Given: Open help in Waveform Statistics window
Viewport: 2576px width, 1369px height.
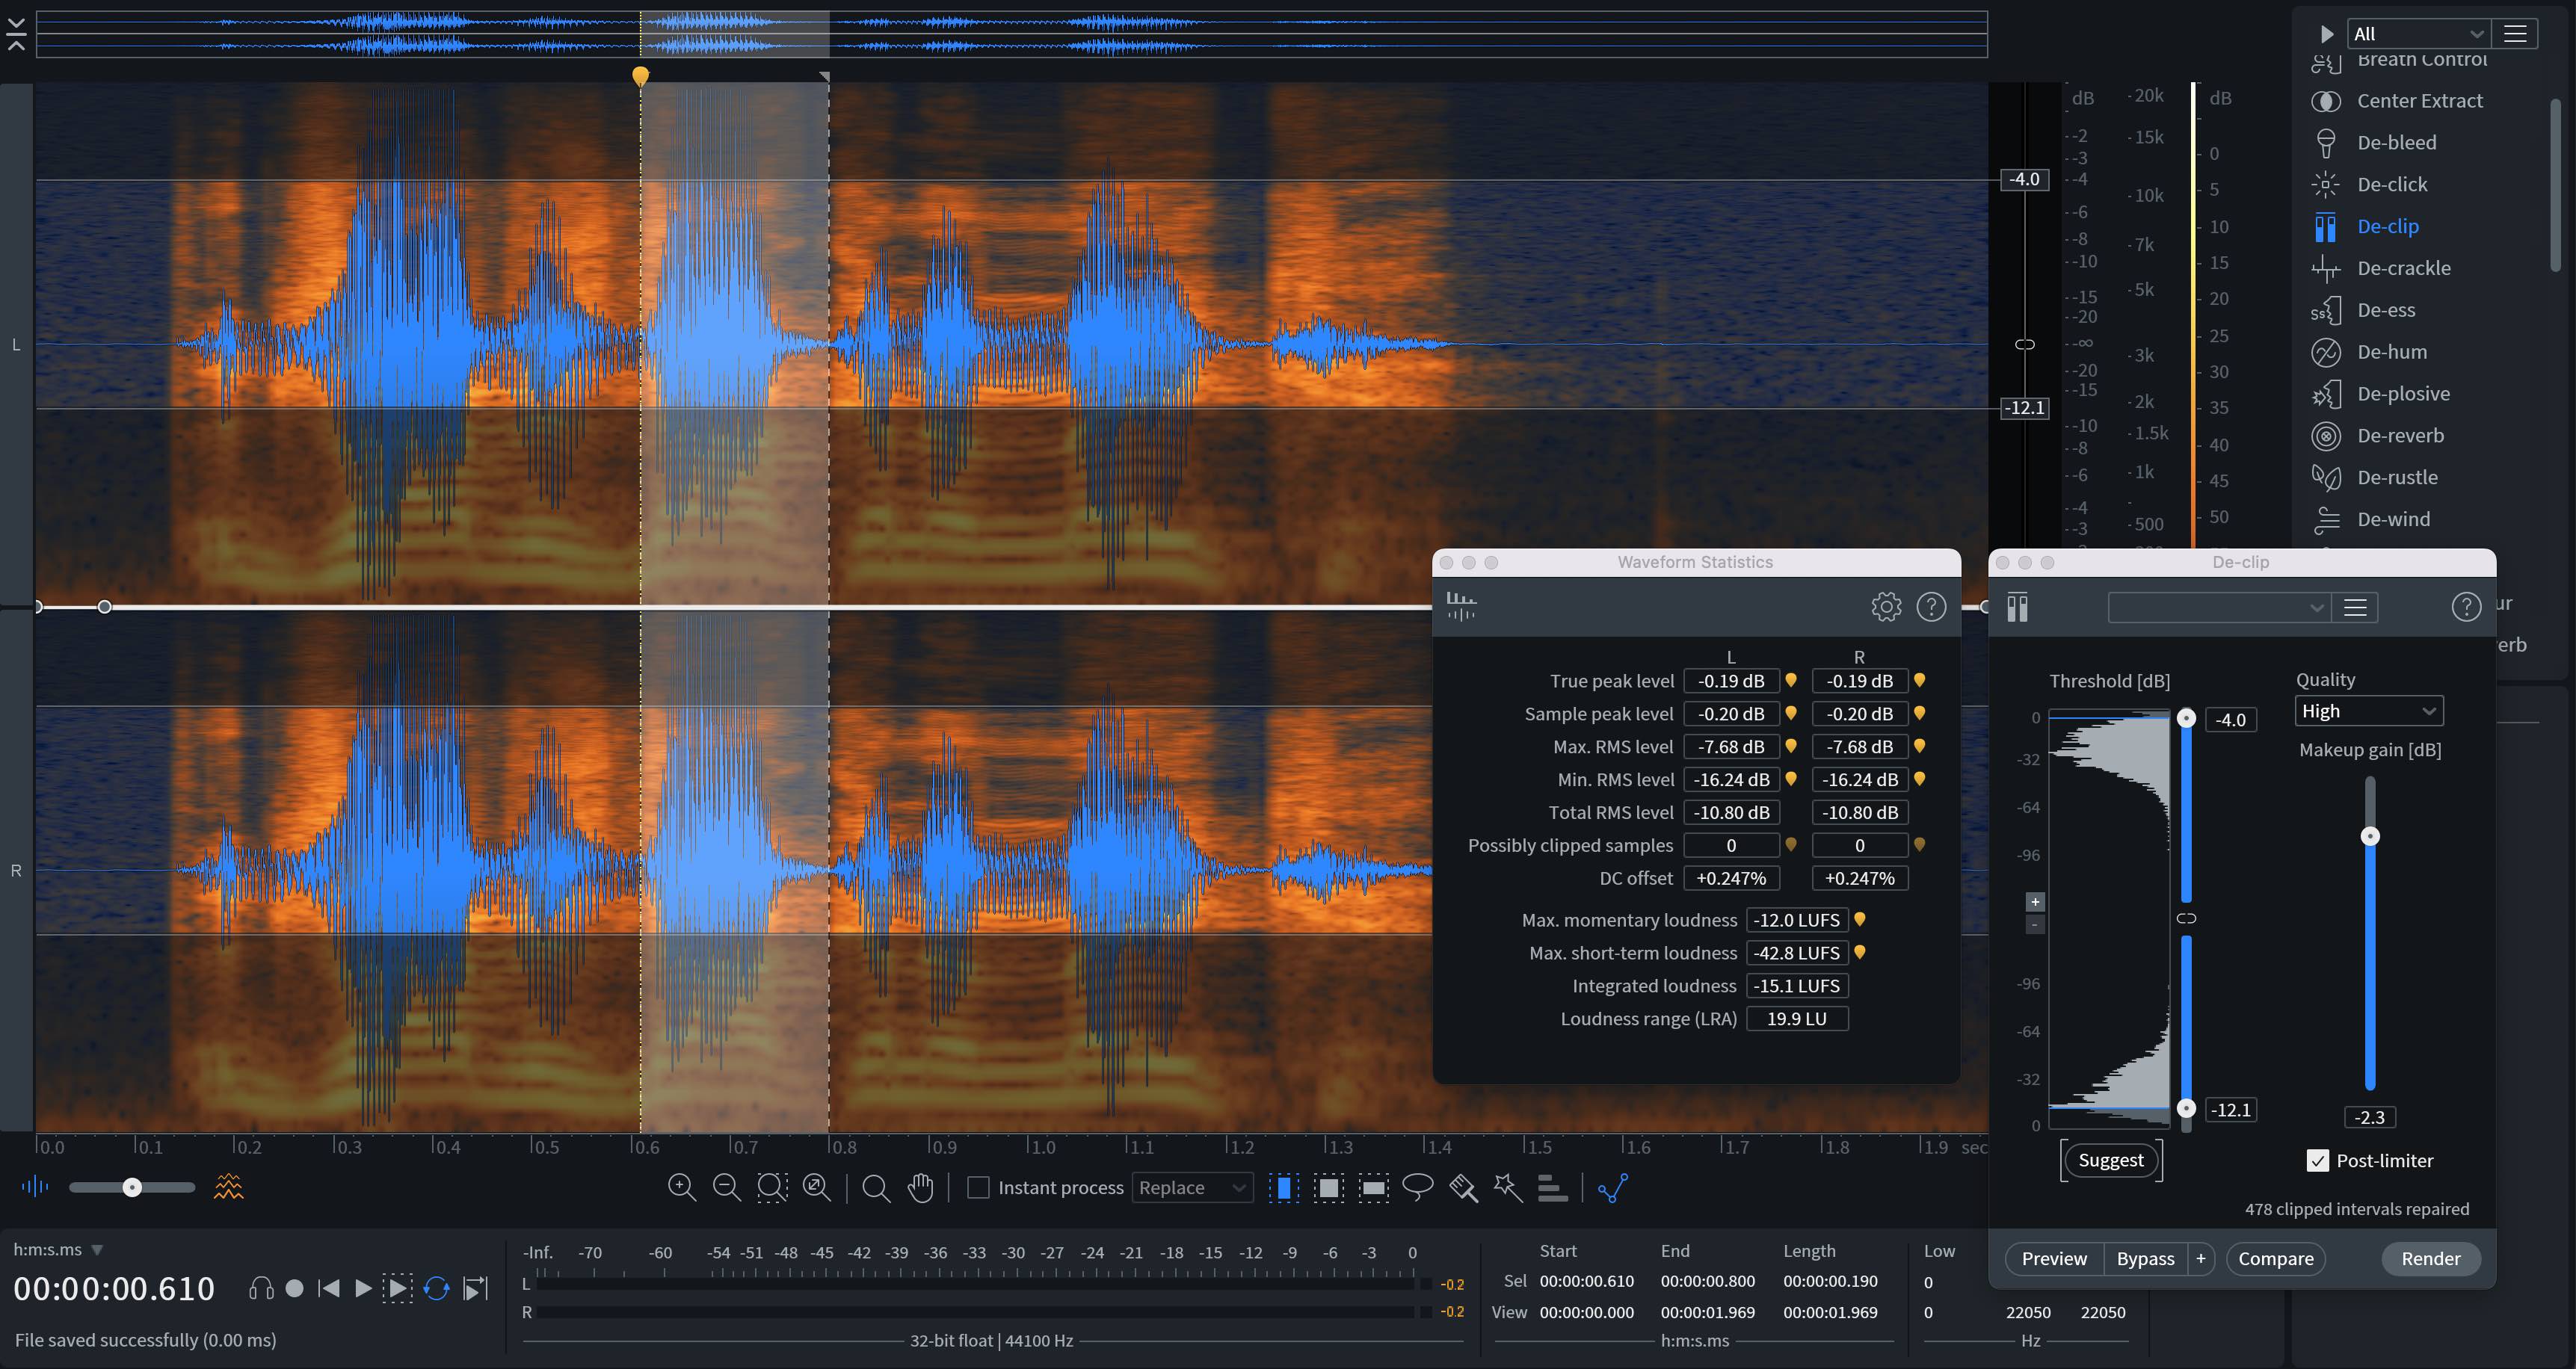Looking at the screenshot, I should tap(1931, 606).
